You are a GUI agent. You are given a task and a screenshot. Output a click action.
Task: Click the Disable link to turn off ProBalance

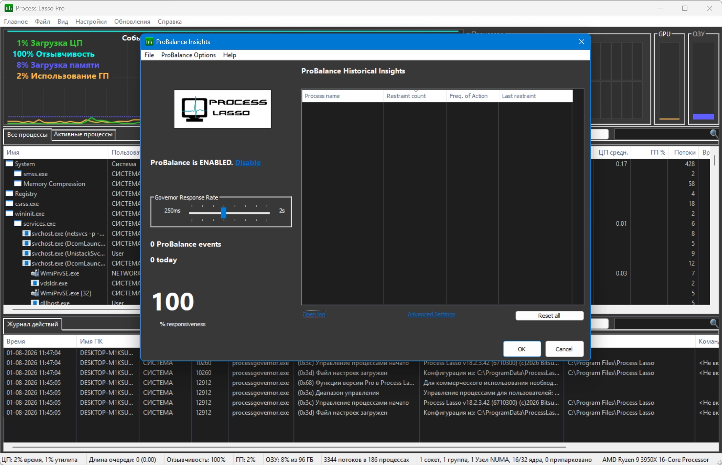coord(248,163)
